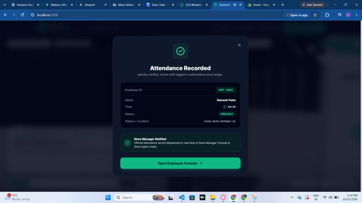Open the Chrome profile avatar menu
Viewport: 362px width, 203px height.
coord(348,15)
